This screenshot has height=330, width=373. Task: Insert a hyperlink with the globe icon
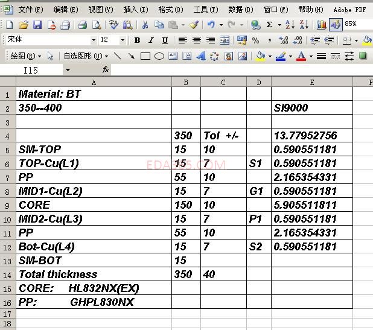[x=255, y=25]
